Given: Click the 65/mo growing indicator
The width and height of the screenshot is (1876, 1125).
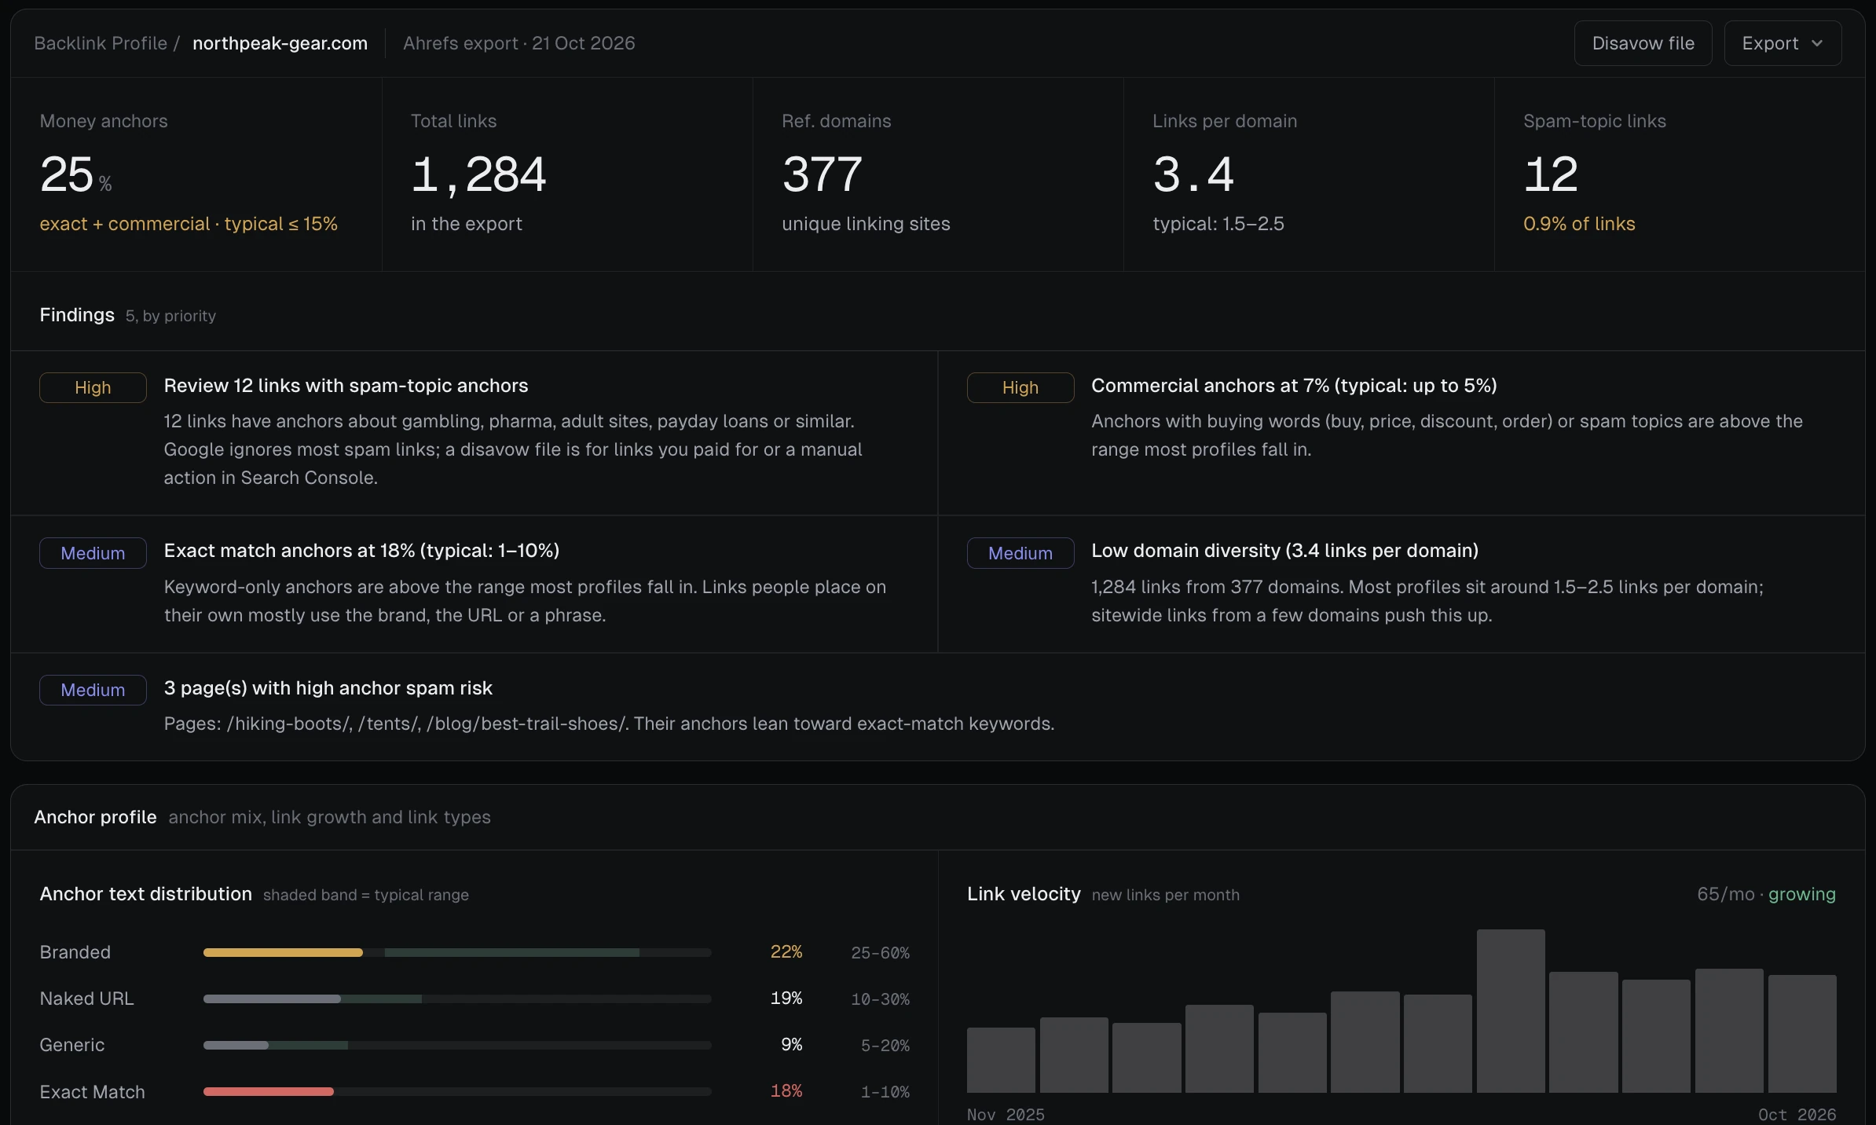Looking at the screenshot, I should pyautogui.click(x=1766, y=894).
